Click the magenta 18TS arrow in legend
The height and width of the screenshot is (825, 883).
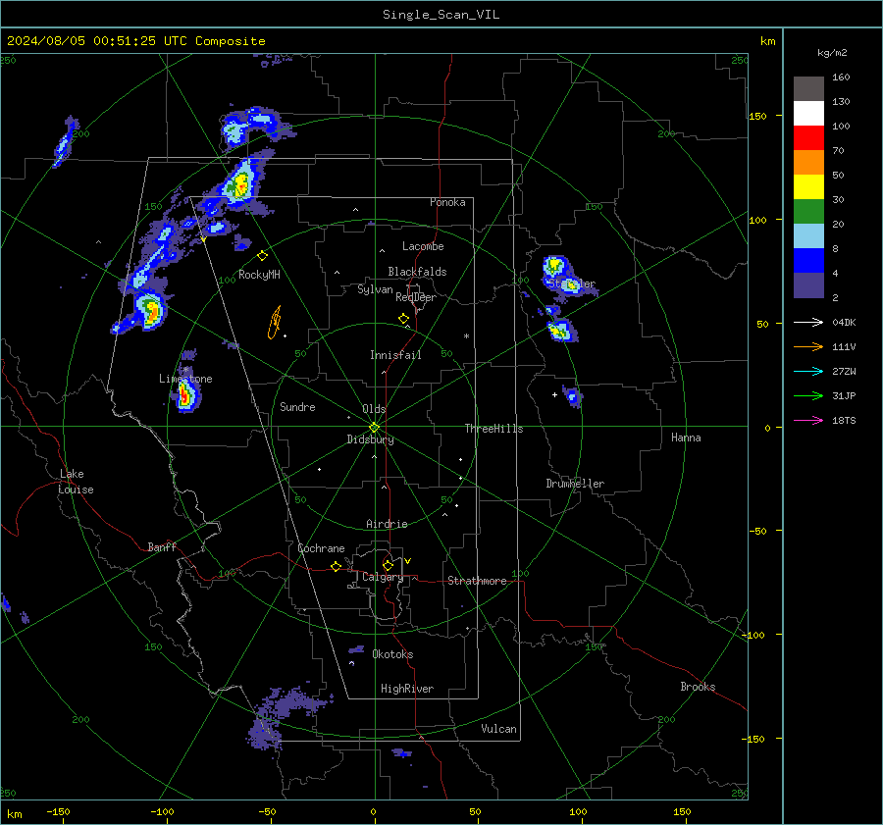[x=808, y=420]
